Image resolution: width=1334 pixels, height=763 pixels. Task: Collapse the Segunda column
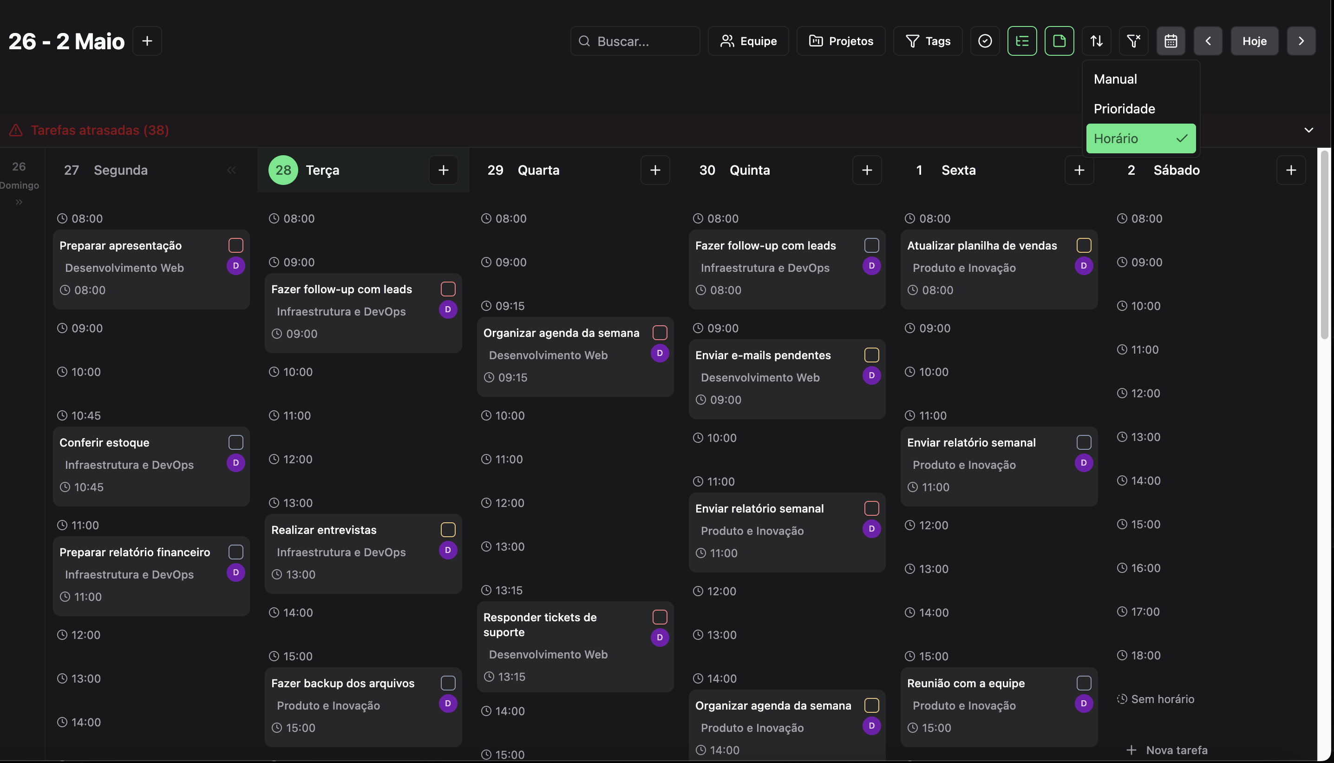pos(231,170)
